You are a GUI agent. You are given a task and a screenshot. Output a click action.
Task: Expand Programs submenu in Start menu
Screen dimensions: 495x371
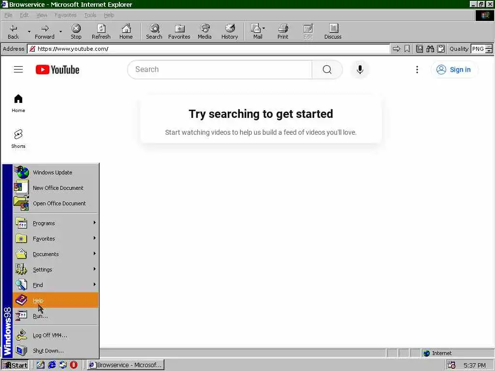click(56, 223)
